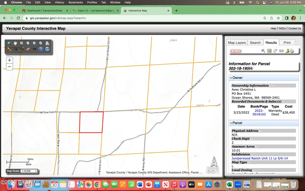Viewport: 305px width, 191px height.
Task: Click the globe full extent icon
Action: coord(9,43)
